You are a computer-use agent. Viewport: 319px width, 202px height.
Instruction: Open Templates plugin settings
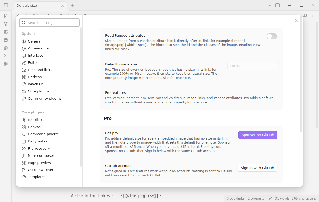[49, 177]
